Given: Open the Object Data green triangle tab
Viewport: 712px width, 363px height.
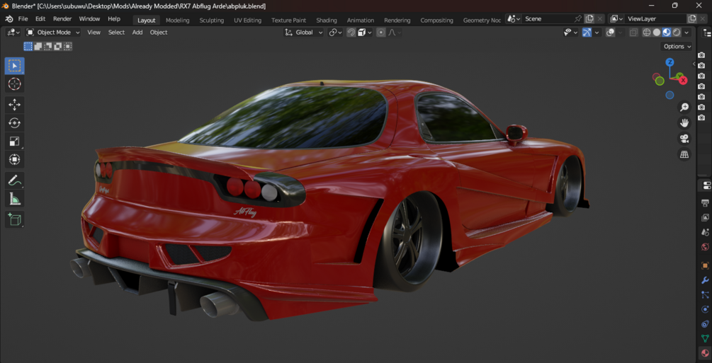Looking at the screenshot, I should coord(705,338).
